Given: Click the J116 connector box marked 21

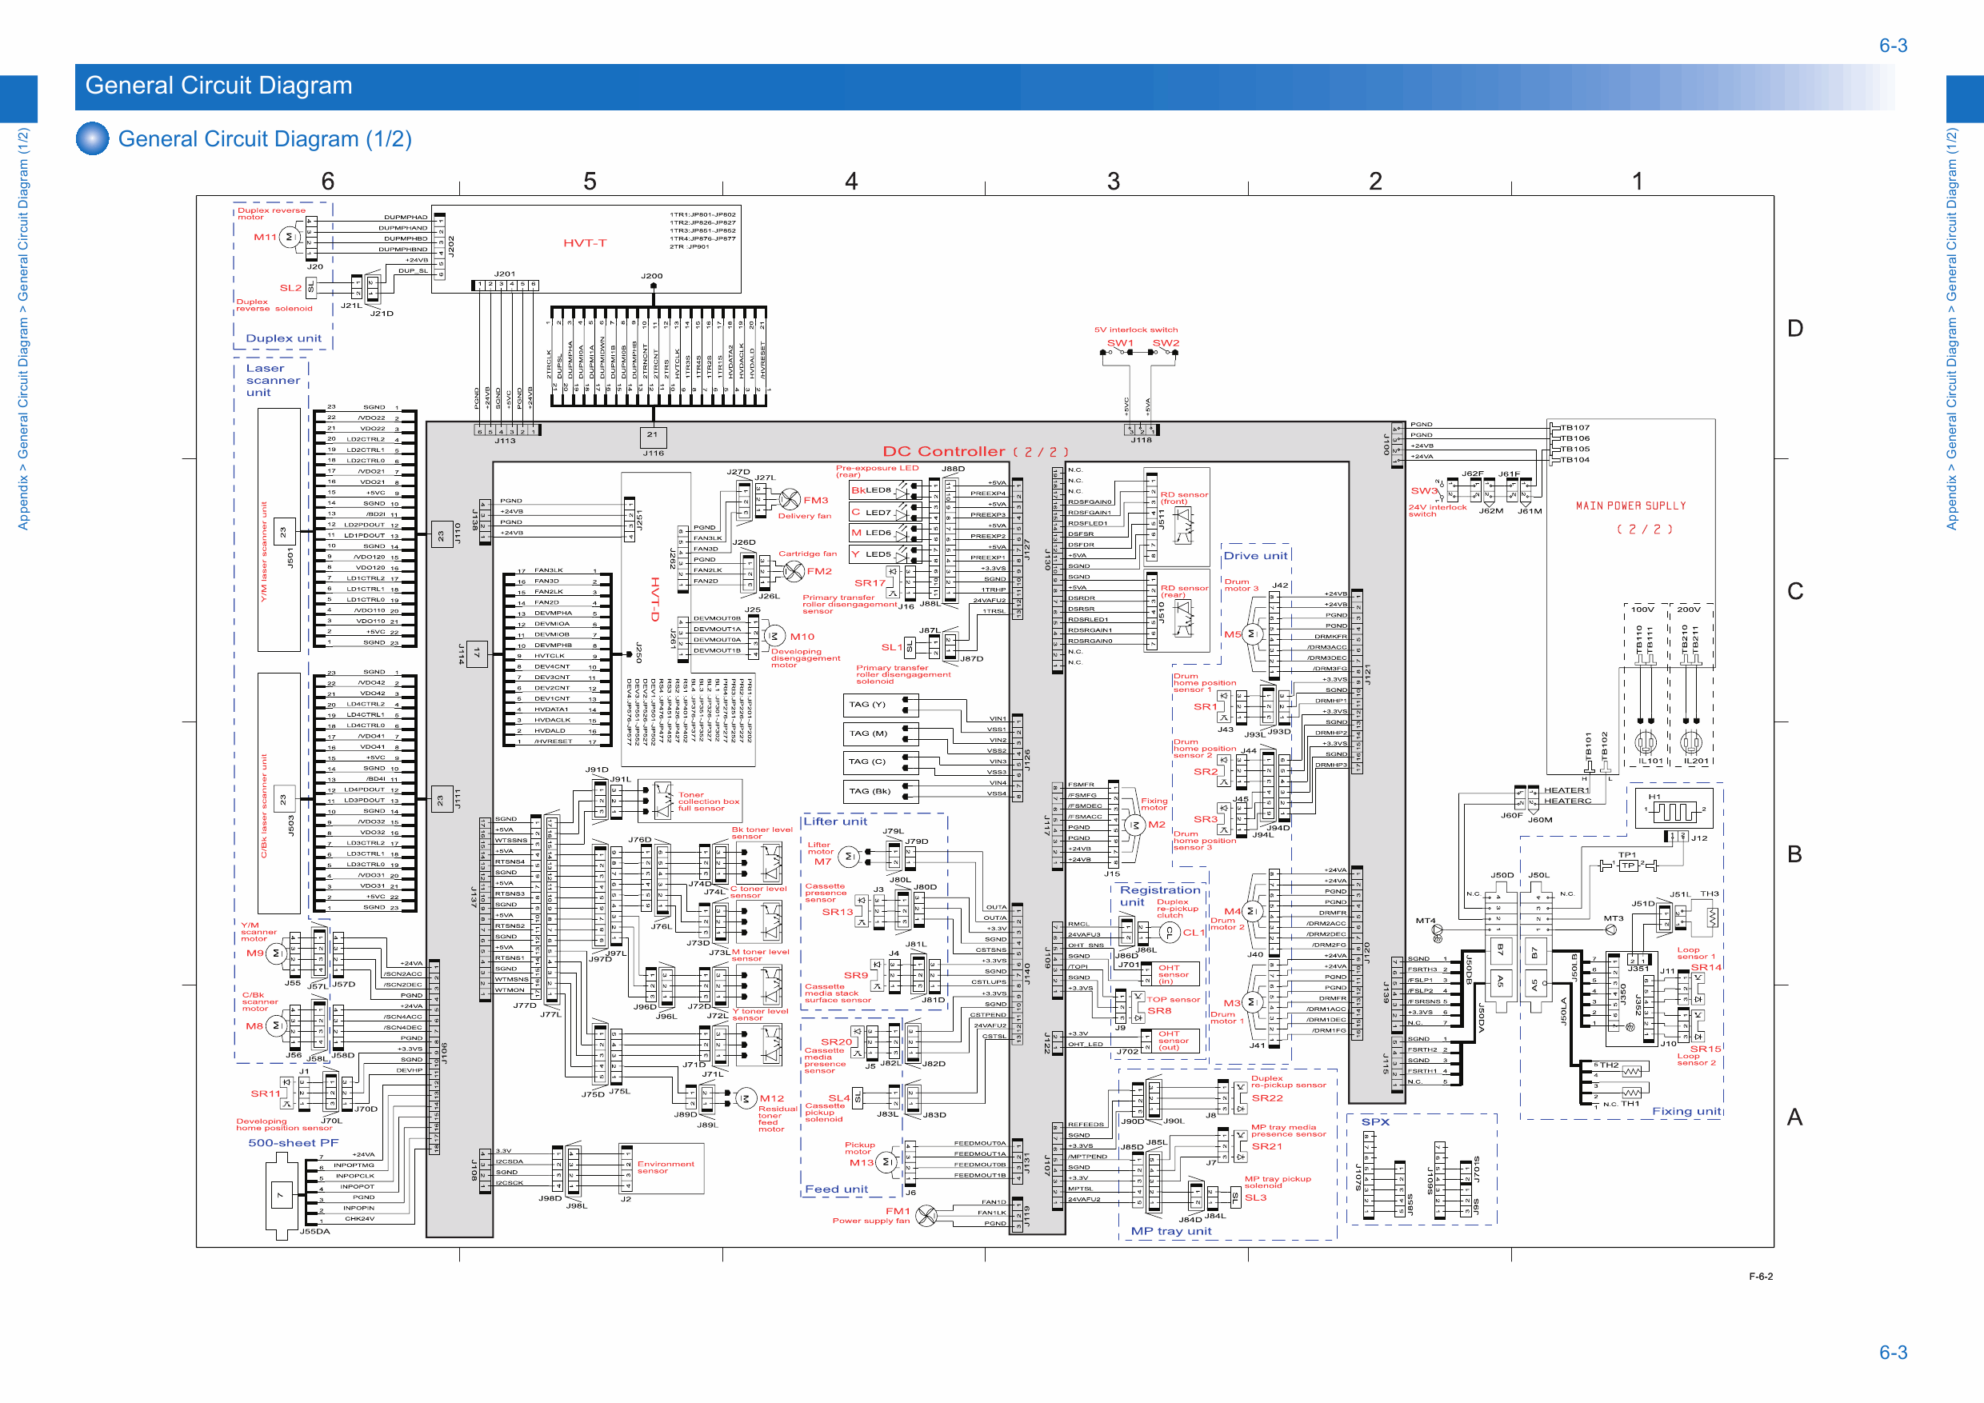Looking at the screenshot, I should (x=653, y=438).
